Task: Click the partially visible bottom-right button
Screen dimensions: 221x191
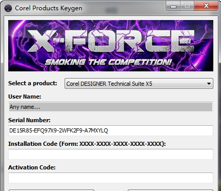Action: 170,190
